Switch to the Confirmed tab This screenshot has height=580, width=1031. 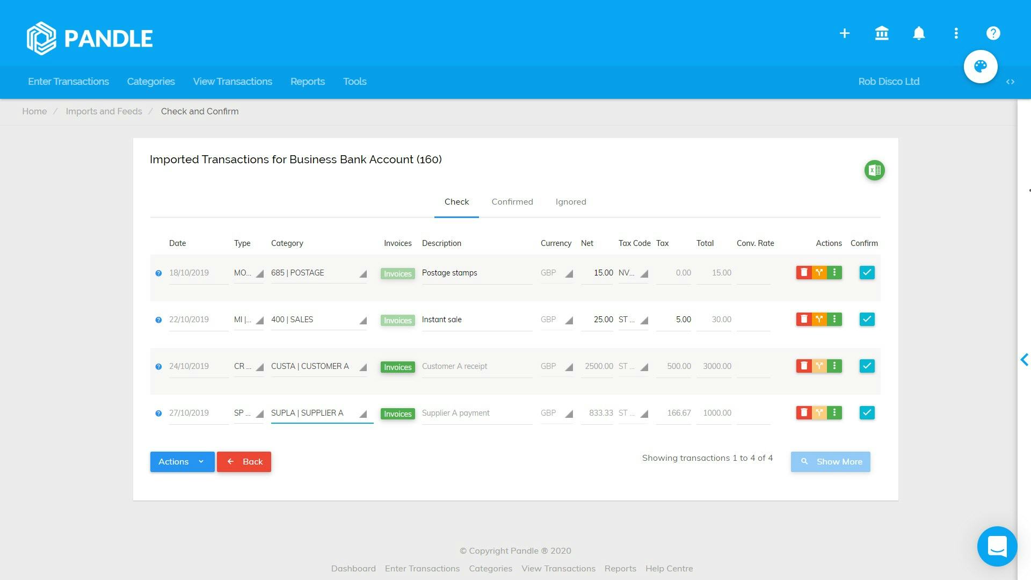pyautogui.click(x=512, y=202)
